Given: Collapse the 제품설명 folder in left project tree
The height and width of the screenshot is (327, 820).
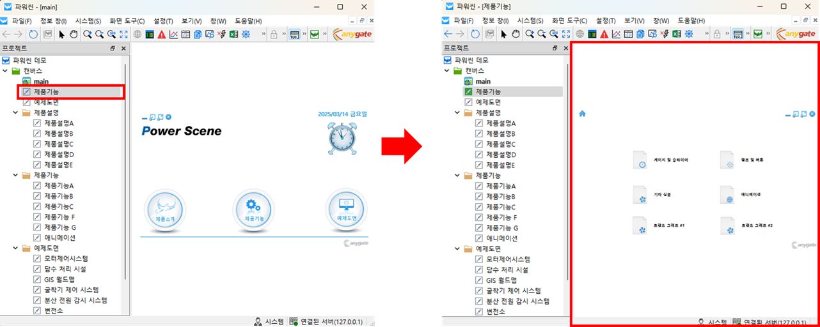Looking at the screenshot, I should click(x=15, y=112).
